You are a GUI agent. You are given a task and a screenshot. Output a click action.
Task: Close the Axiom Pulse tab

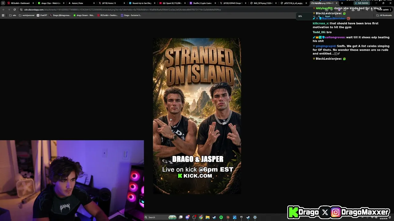click(94, 3)
